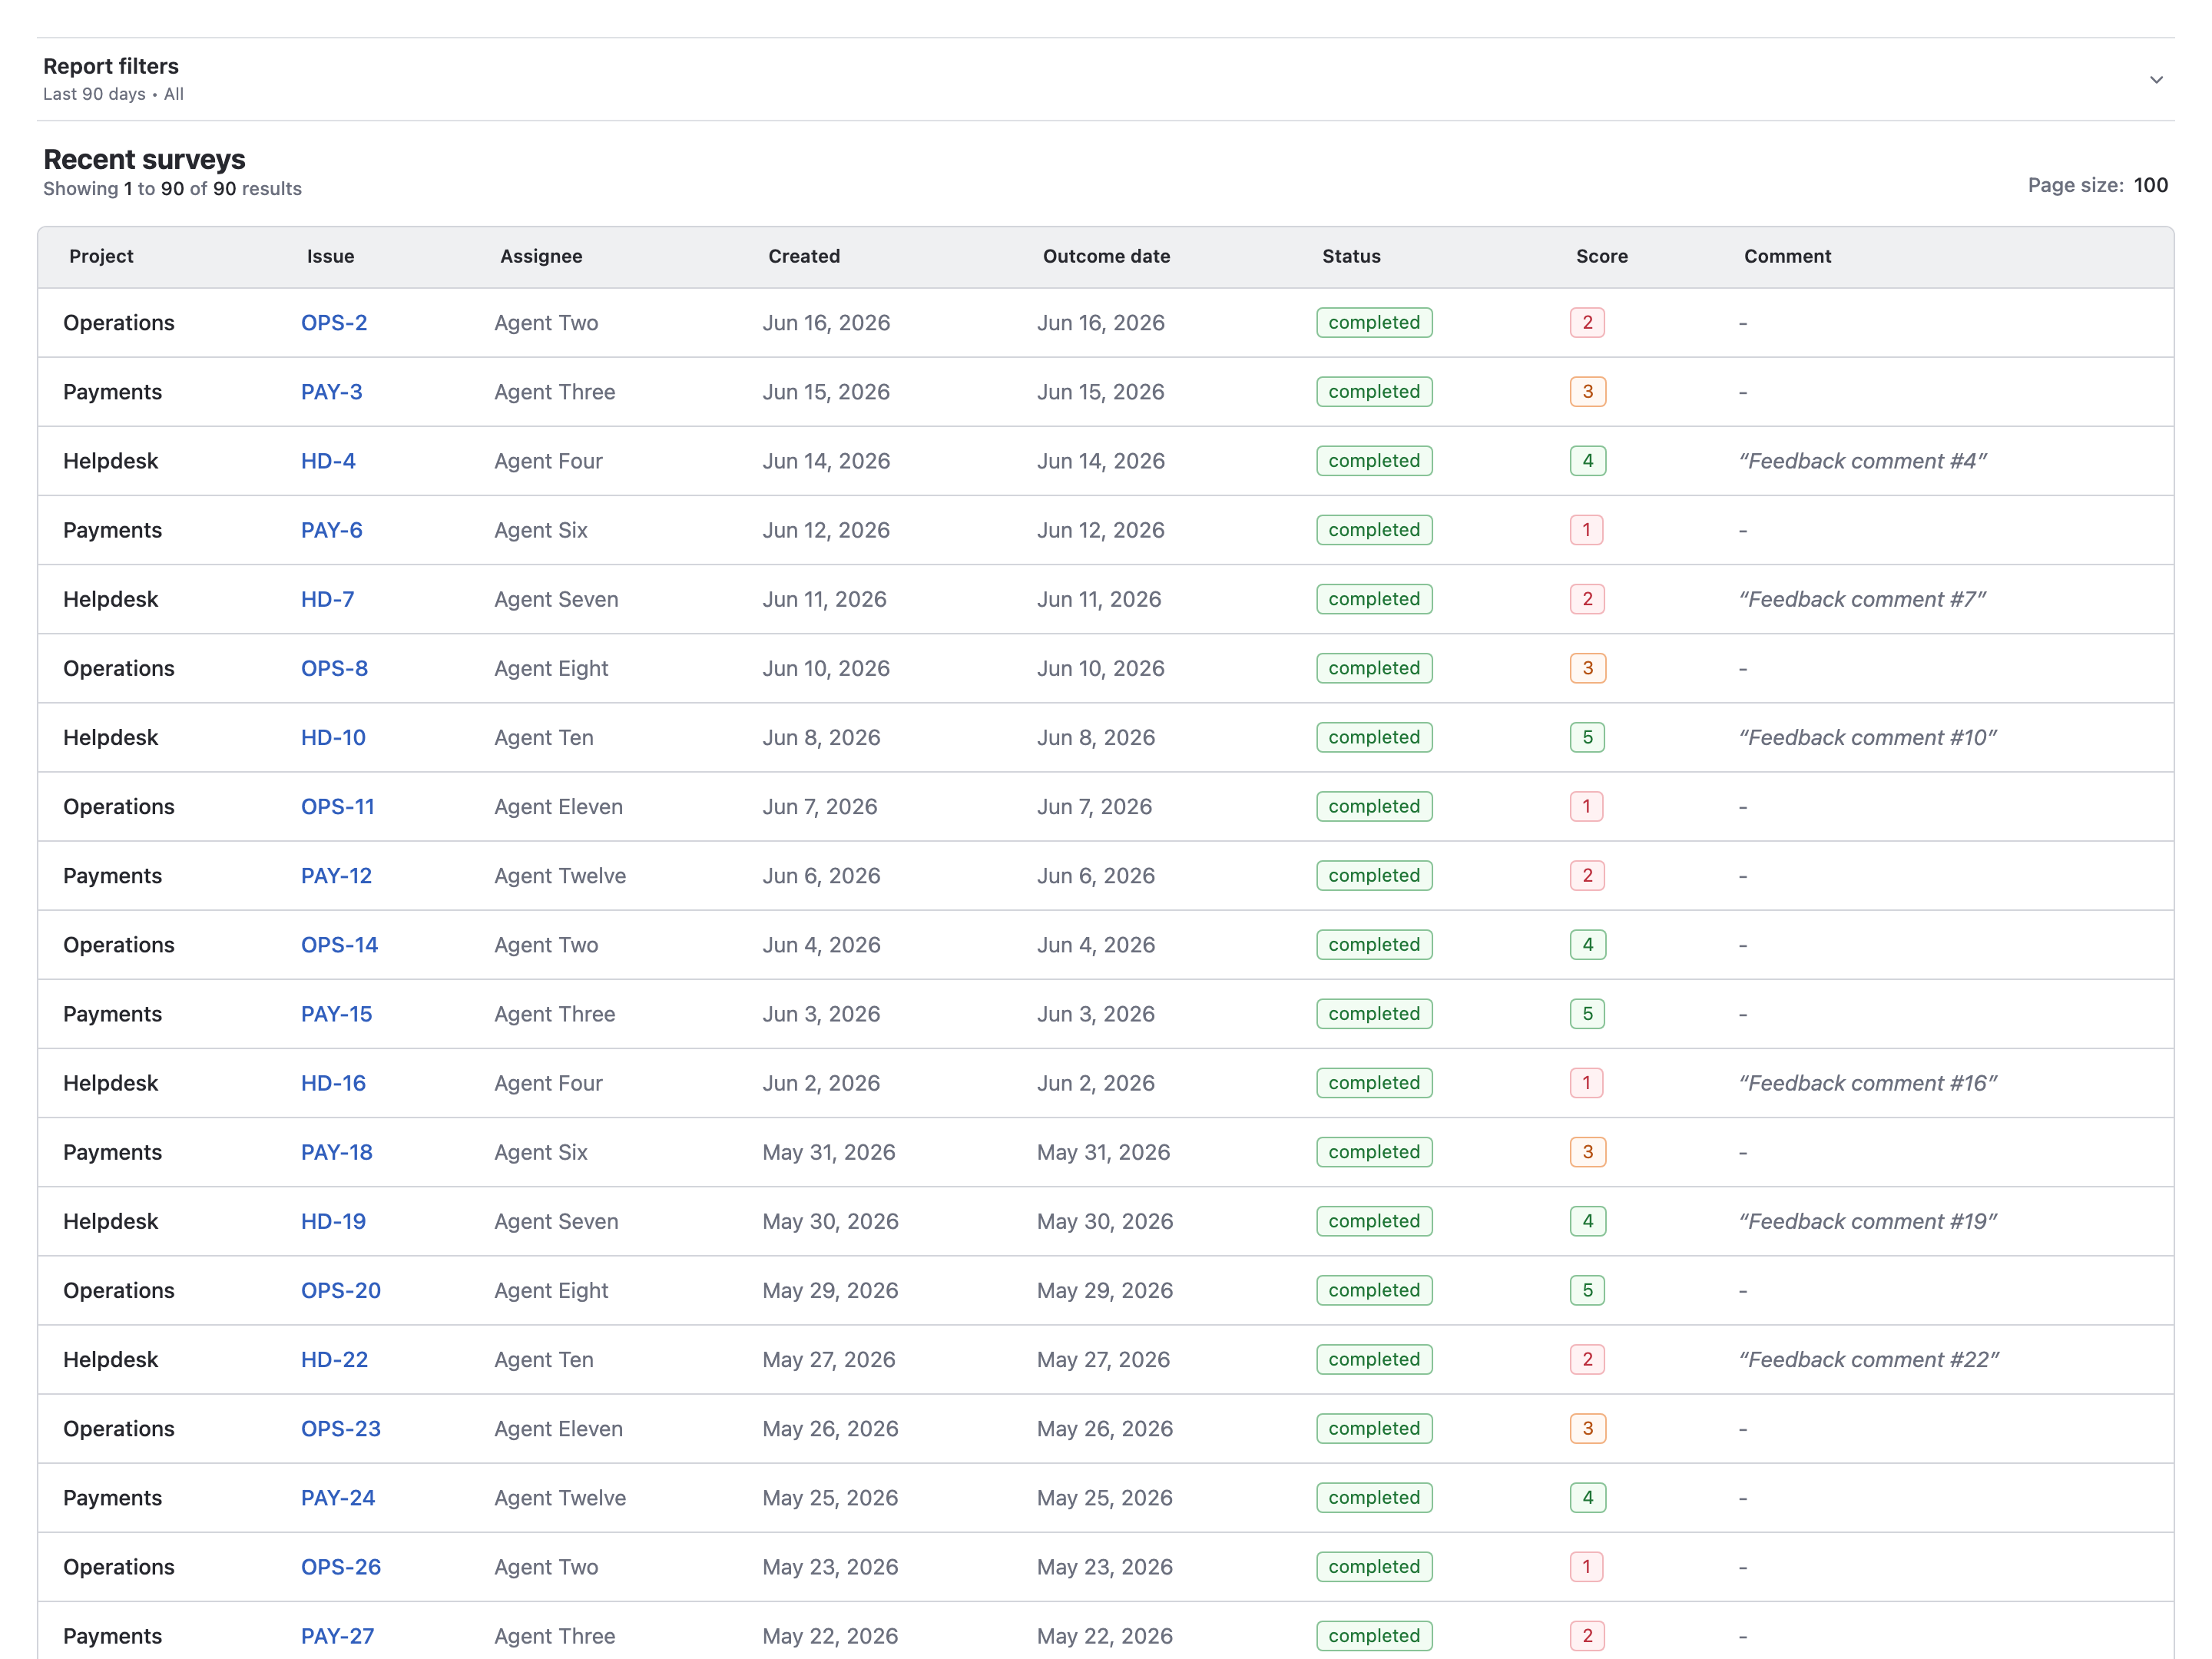2212x1659 pixels.
Task: Open issue link PAY-18
Action: coord(336,1151)
